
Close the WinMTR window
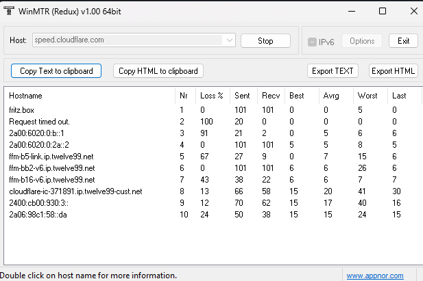coord(414,12)
